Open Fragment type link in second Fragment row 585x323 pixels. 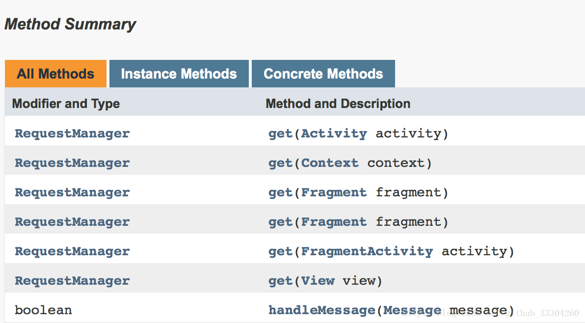(x=334, y=222)
